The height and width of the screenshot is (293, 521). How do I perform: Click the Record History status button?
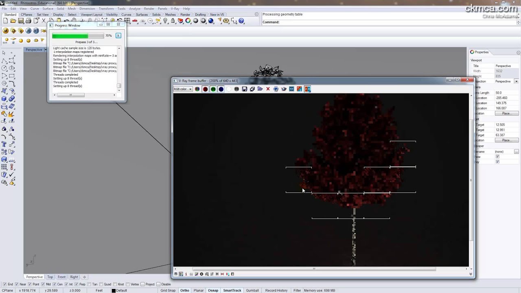(x=276, y=290)
